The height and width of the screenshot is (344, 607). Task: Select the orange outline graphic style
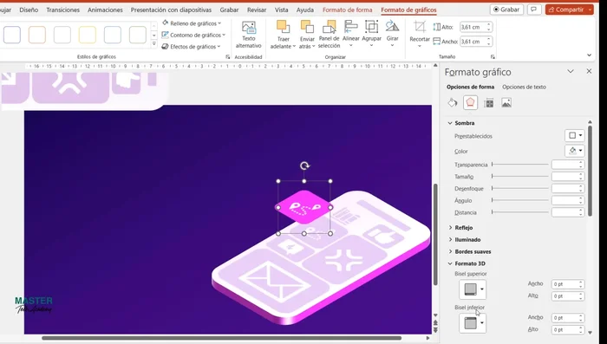[37, 35]
